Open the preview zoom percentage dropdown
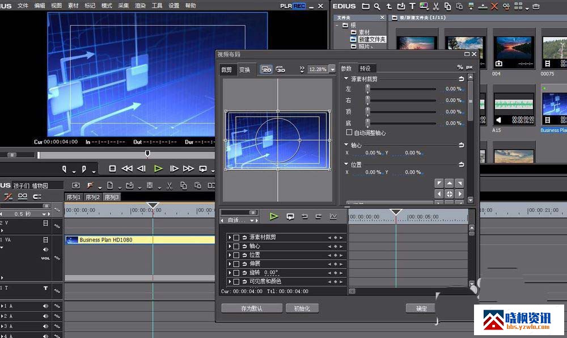 coord(332,69)
